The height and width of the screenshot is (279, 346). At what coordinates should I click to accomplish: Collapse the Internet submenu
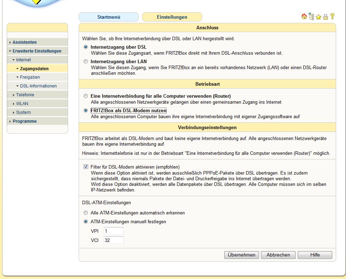pos(14,60)
